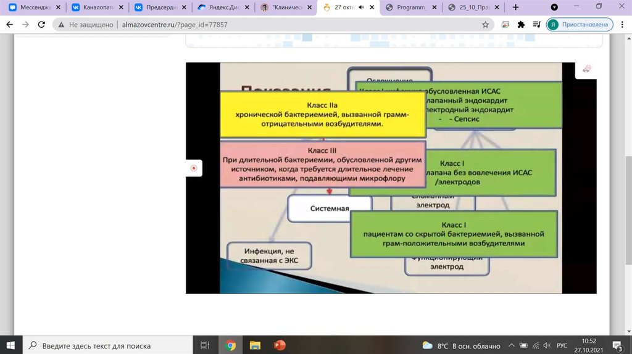Open the Яндекс.Диск tab

point(218,7)
